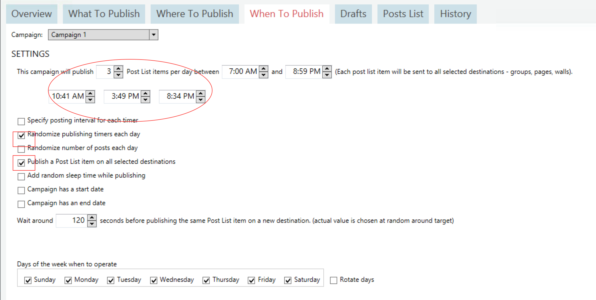This screenshot has width=596, height=300.
Task: Open the Posts List tab
Action: (403, 14)
